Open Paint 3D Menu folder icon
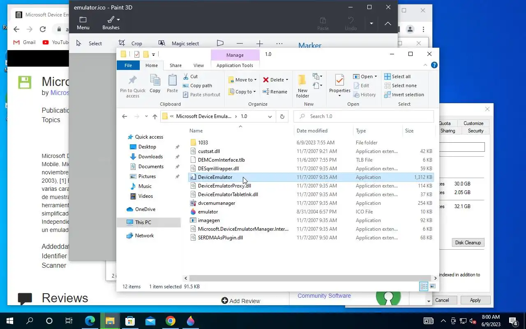The width and height of the screenshot is (526, 329). tap(83, 23)
